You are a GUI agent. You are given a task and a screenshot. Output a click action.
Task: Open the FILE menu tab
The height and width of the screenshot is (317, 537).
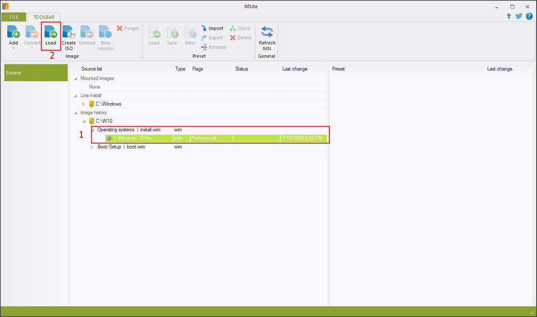coord(14,17)
